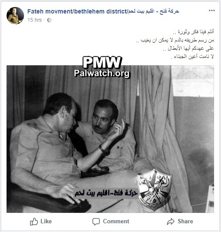Click the Arabic page name حركة فتح

[x=153, y=11]
